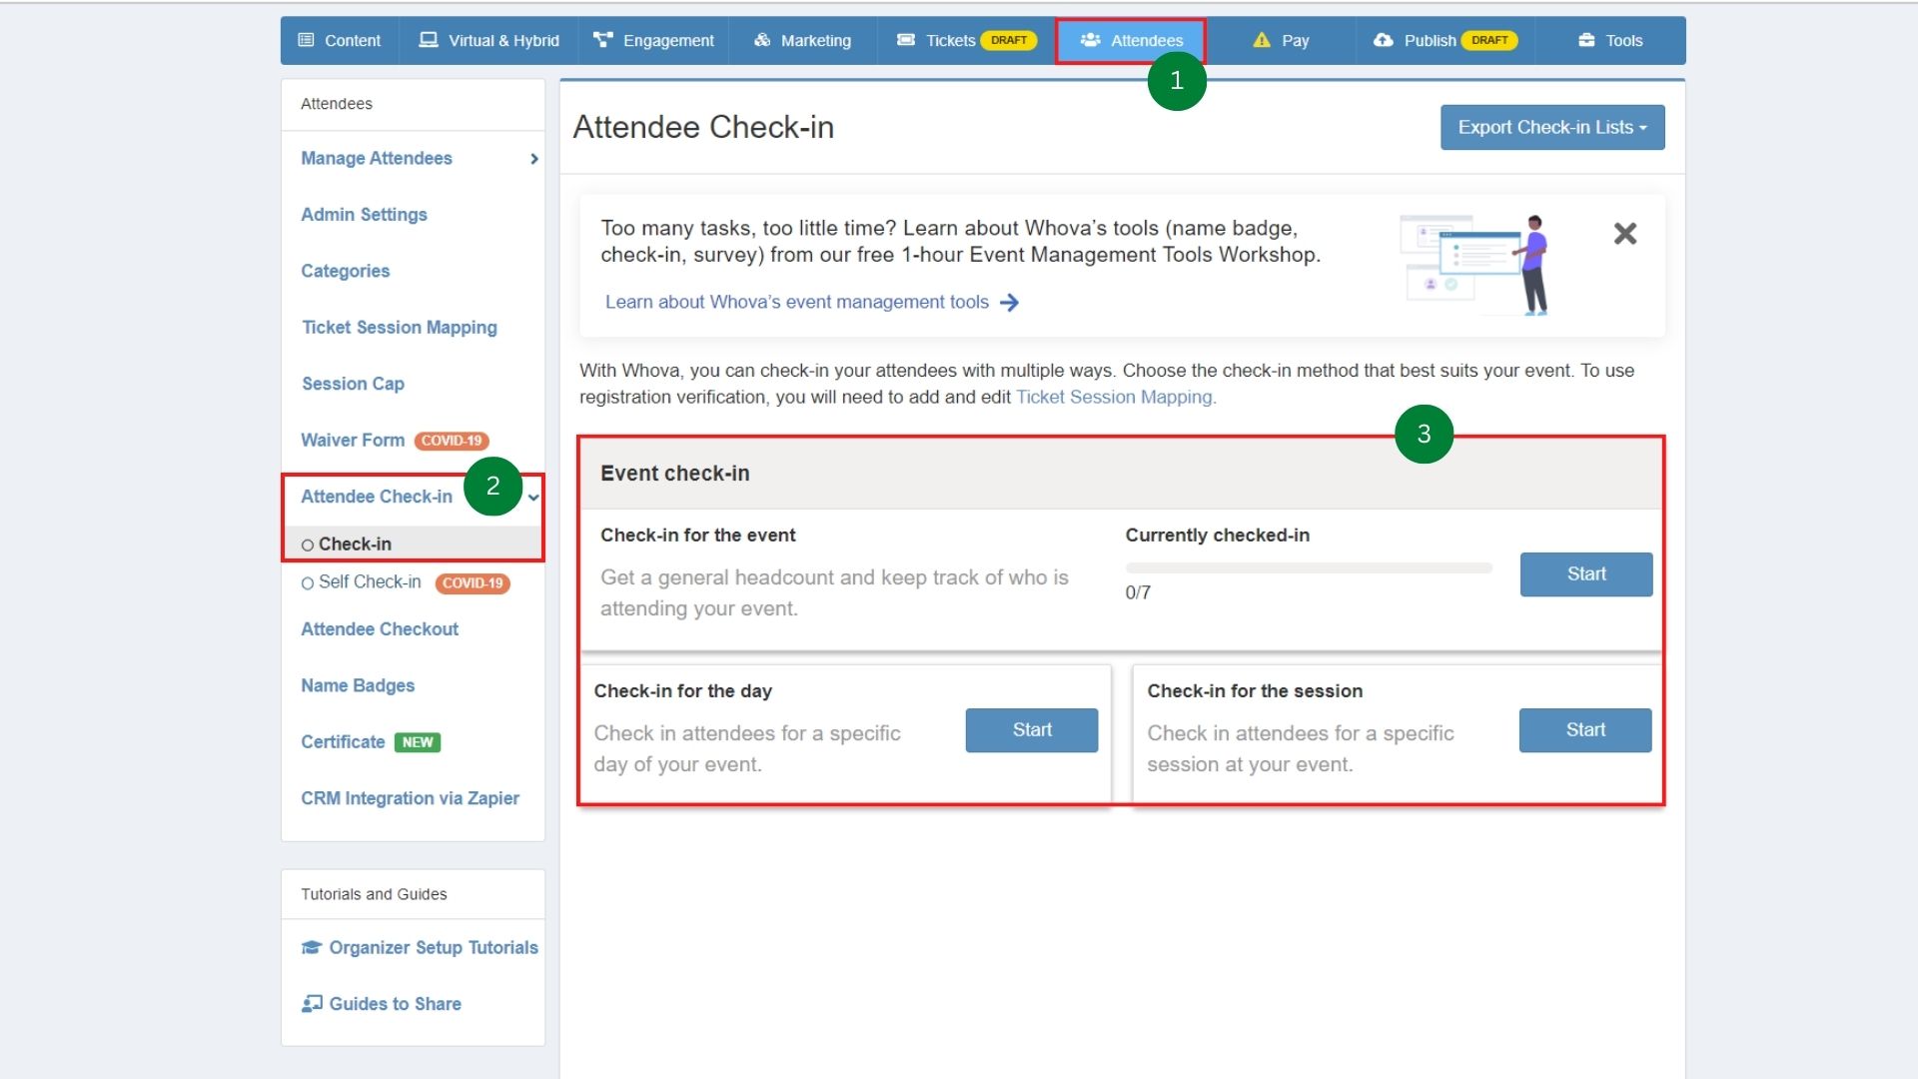The height and width of the screenshot is (1079, 1918).
Task: Click the Engagement microphone icon
Action: (601, 40)
